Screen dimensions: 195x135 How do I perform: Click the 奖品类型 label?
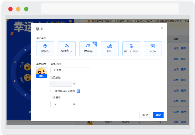coord(41,38)
